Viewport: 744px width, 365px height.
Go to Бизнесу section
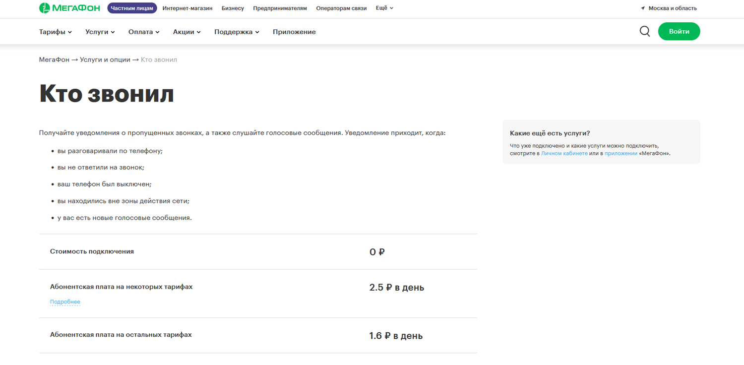pos(233,8)
